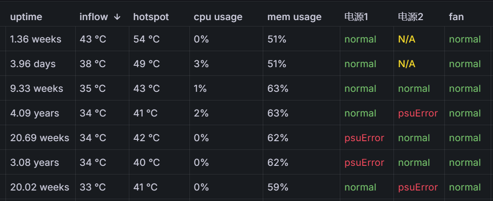Select psuError in the 3.08 years row
This screenshot has height=201, width=493.
point(364,163)
